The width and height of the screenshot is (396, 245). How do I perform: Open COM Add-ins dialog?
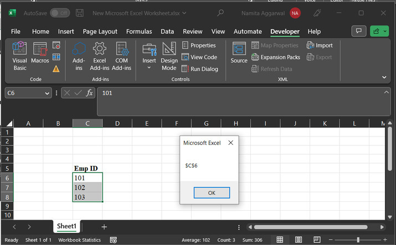click(121, 56)
